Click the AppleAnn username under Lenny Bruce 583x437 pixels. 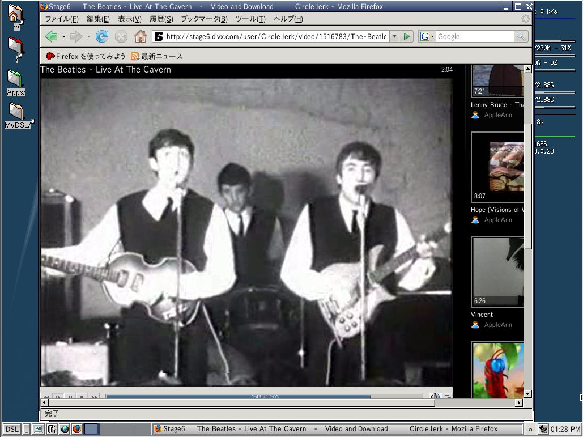[498, 115]
